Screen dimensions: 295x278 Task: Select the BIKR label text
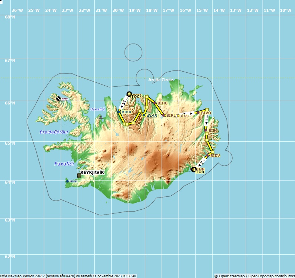126,112
